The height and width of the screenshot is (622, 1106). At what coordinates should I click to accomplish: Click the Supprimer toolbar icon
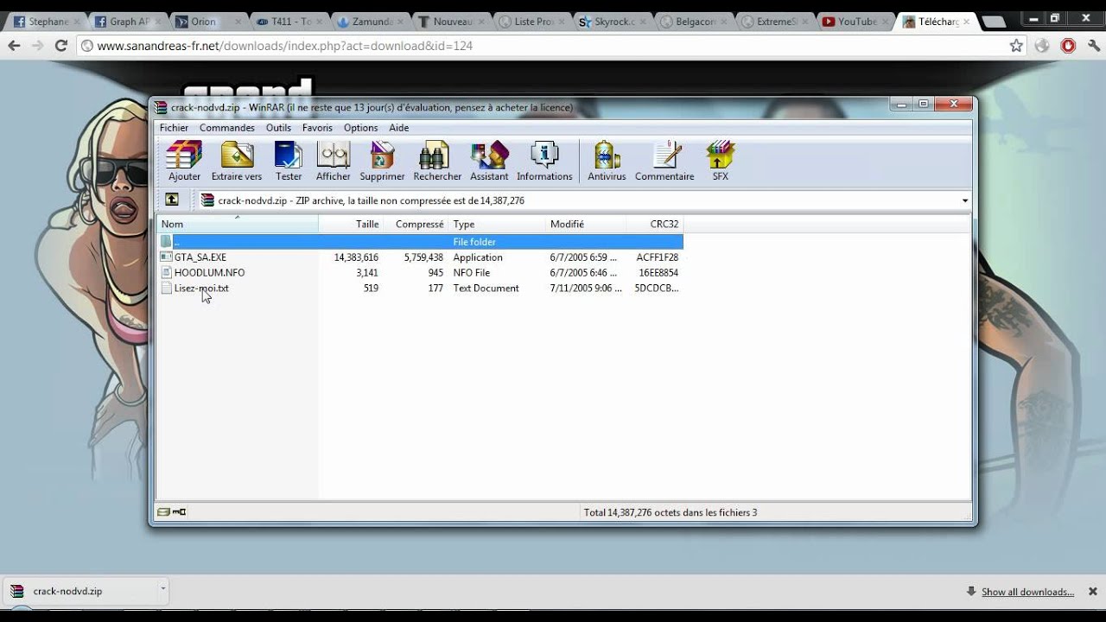point(382,155)
